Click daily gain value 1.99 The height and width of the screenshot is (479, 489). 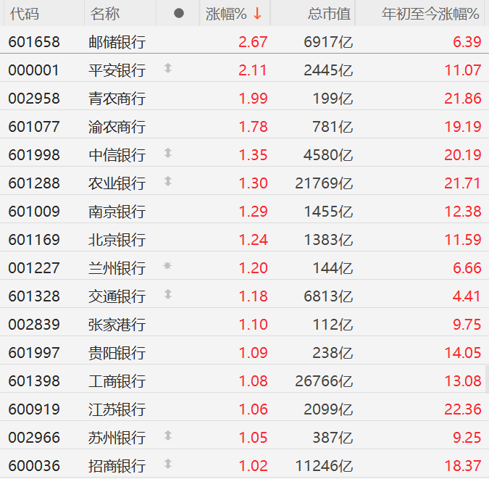pos(253,99)
